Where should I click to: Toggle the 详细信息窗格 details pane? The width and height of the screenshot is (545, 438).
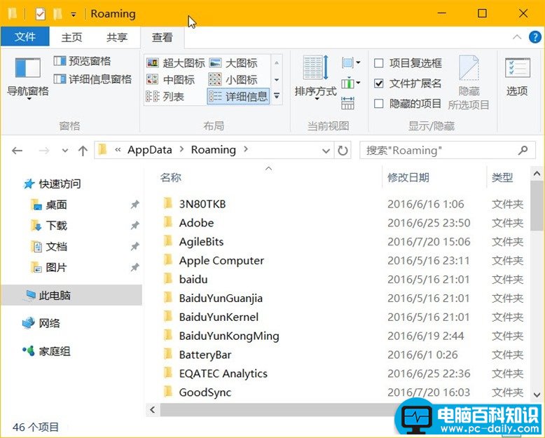click(x=92, y=79)
